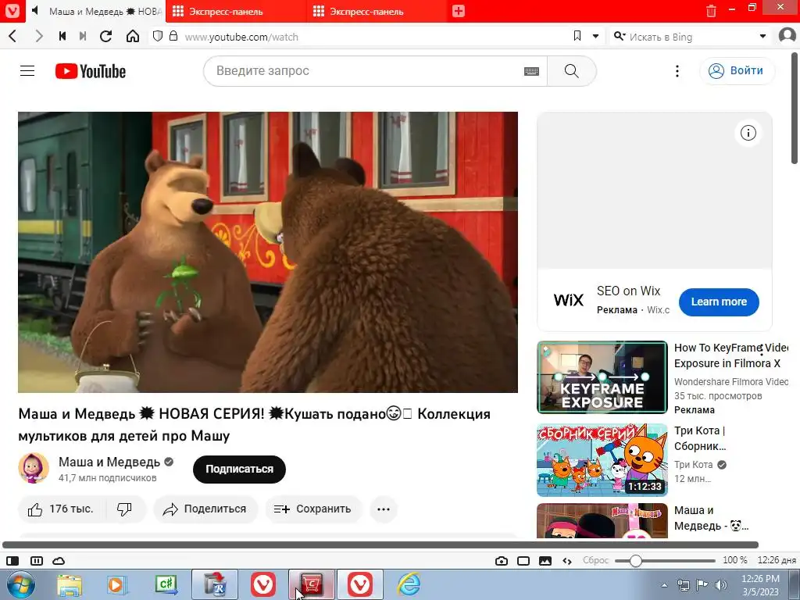The height and width of the screenshot is (600, 800).
Task: Go forward with the forward arrow
Action: click(39, 36)
